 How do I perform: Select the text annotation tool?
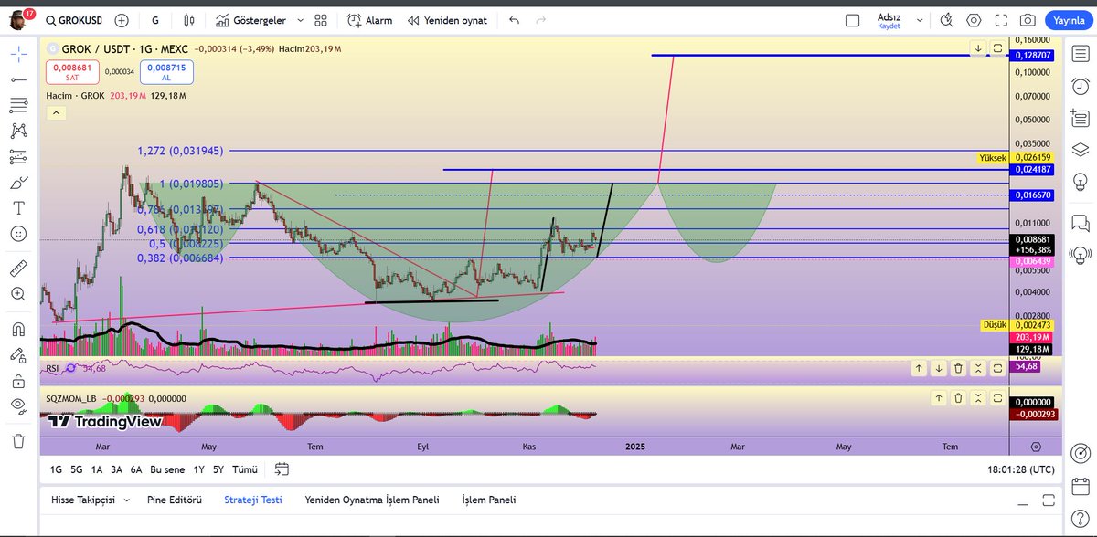(18, 208)
